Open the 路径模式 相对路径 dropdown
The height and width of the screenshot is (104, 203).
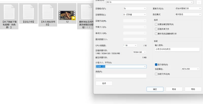tap(188, 14)
